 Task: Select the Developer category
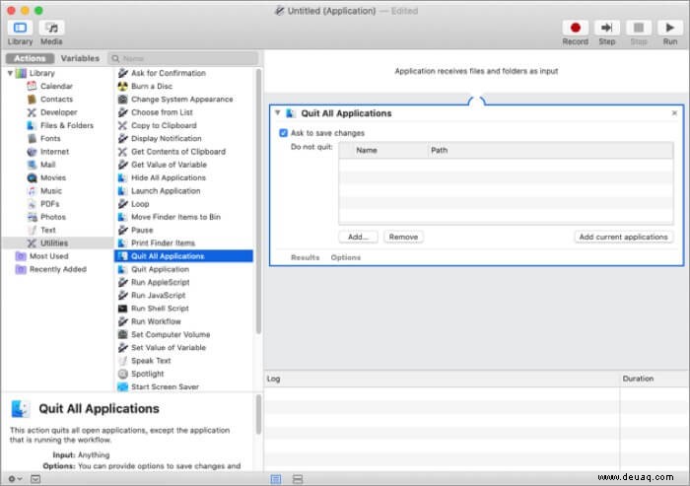[x=58, y=112]
